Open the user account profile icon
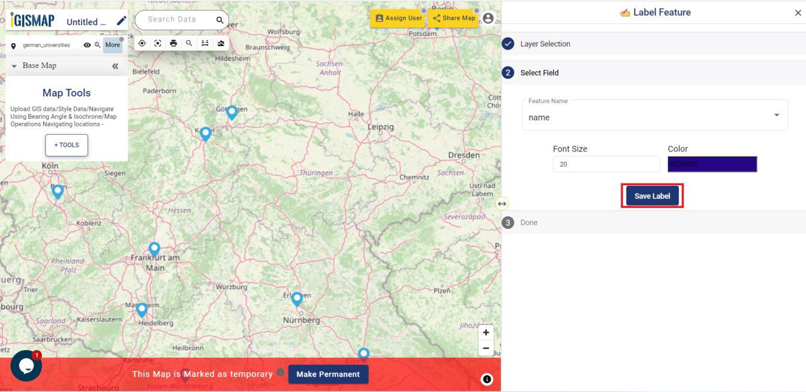Viewport: 806px width, 392px height. [488, 19]
